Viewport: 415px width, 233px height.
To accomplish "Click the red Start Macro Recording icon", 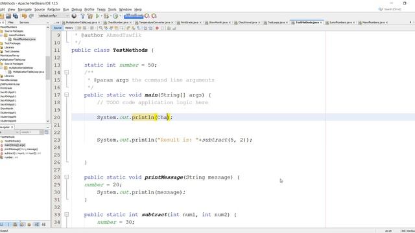I will pos(157,28).
